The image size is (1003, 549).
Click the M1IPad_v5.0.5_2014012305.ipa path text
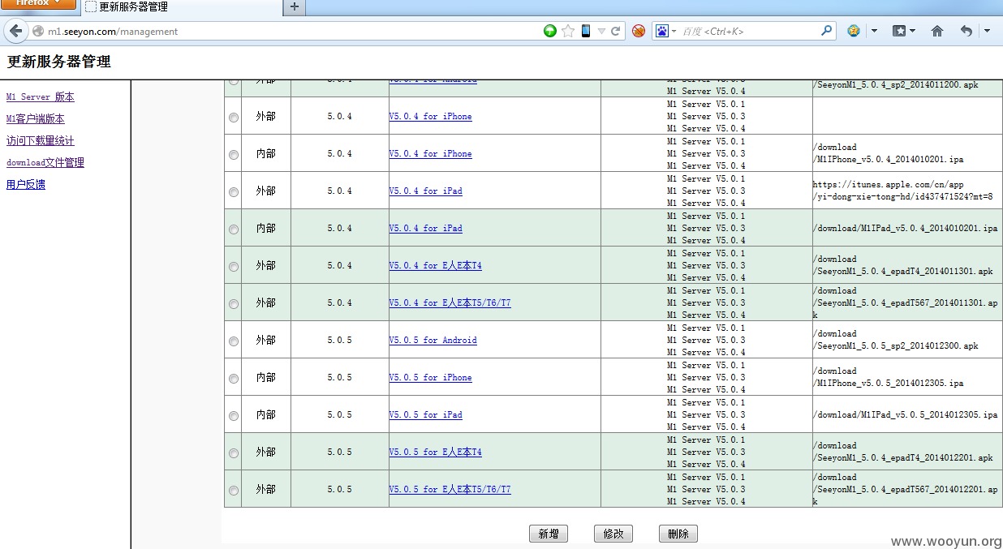click(x=906, y=414)
